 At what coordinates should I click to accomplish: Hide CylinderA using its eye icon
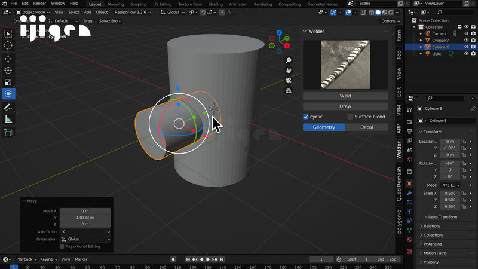pos(466,40)
